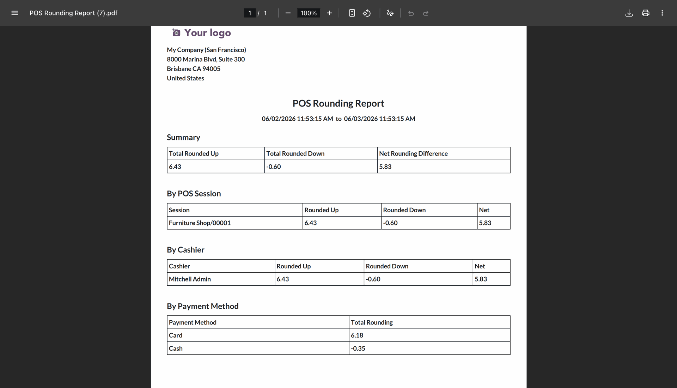Zoom out with the minus icon
677x388 pixels.
click(x=288, y=13)
